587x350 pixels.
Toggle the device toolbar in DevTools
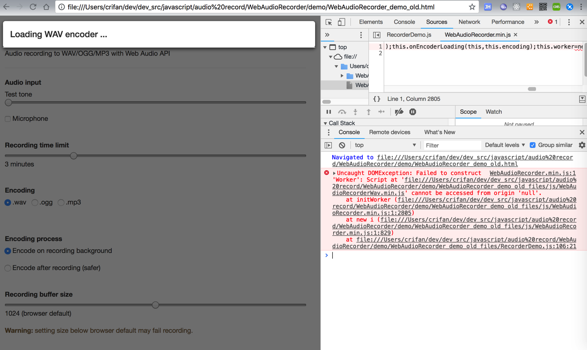(x=341, y=22)
